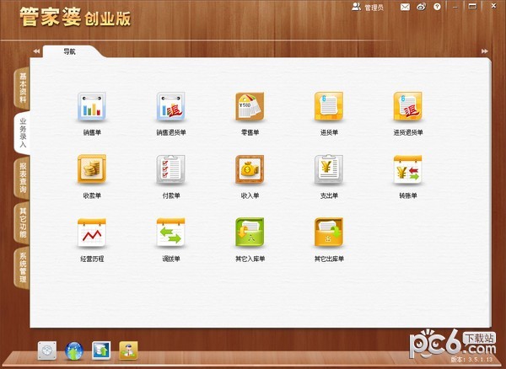Open the 销售退货单 sales return icon

click(170, 108)
